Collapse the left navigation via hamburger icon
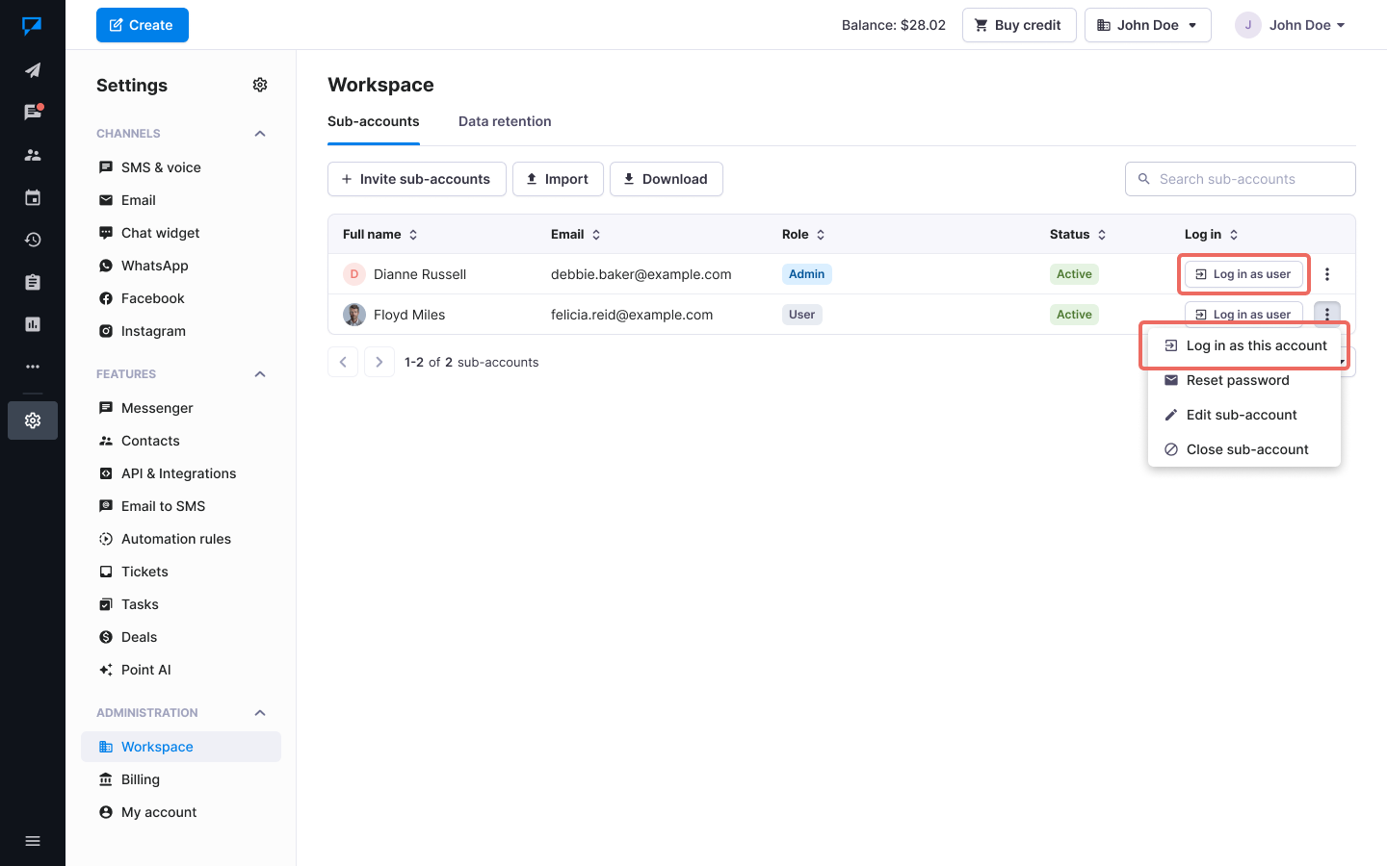Viewport: 1387px width, 866px height. coord(33,841)
